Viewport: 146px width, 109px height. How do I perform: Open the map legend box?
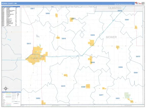tap(11, 99)
